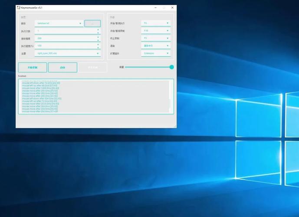Increase the 执行次数 value with up arrow

(x=98, y=30)
